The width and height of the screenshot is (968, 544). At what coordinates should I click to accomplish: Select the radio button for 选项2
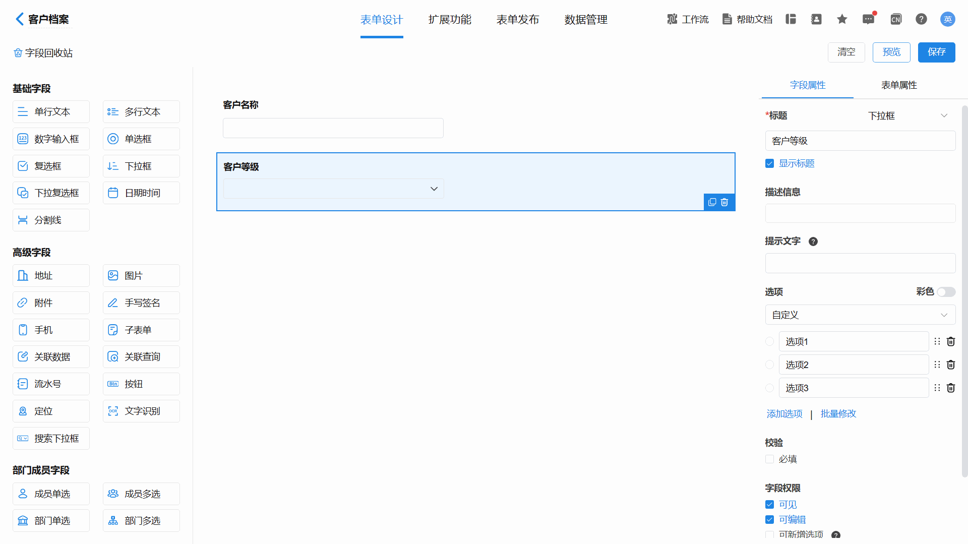click(x=769, y=365)
